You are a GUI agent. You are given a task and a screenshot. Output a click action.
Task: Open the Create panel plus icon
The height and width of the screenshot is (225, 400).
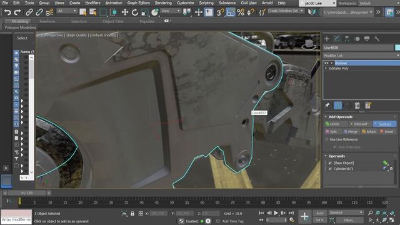pos(327,39)
